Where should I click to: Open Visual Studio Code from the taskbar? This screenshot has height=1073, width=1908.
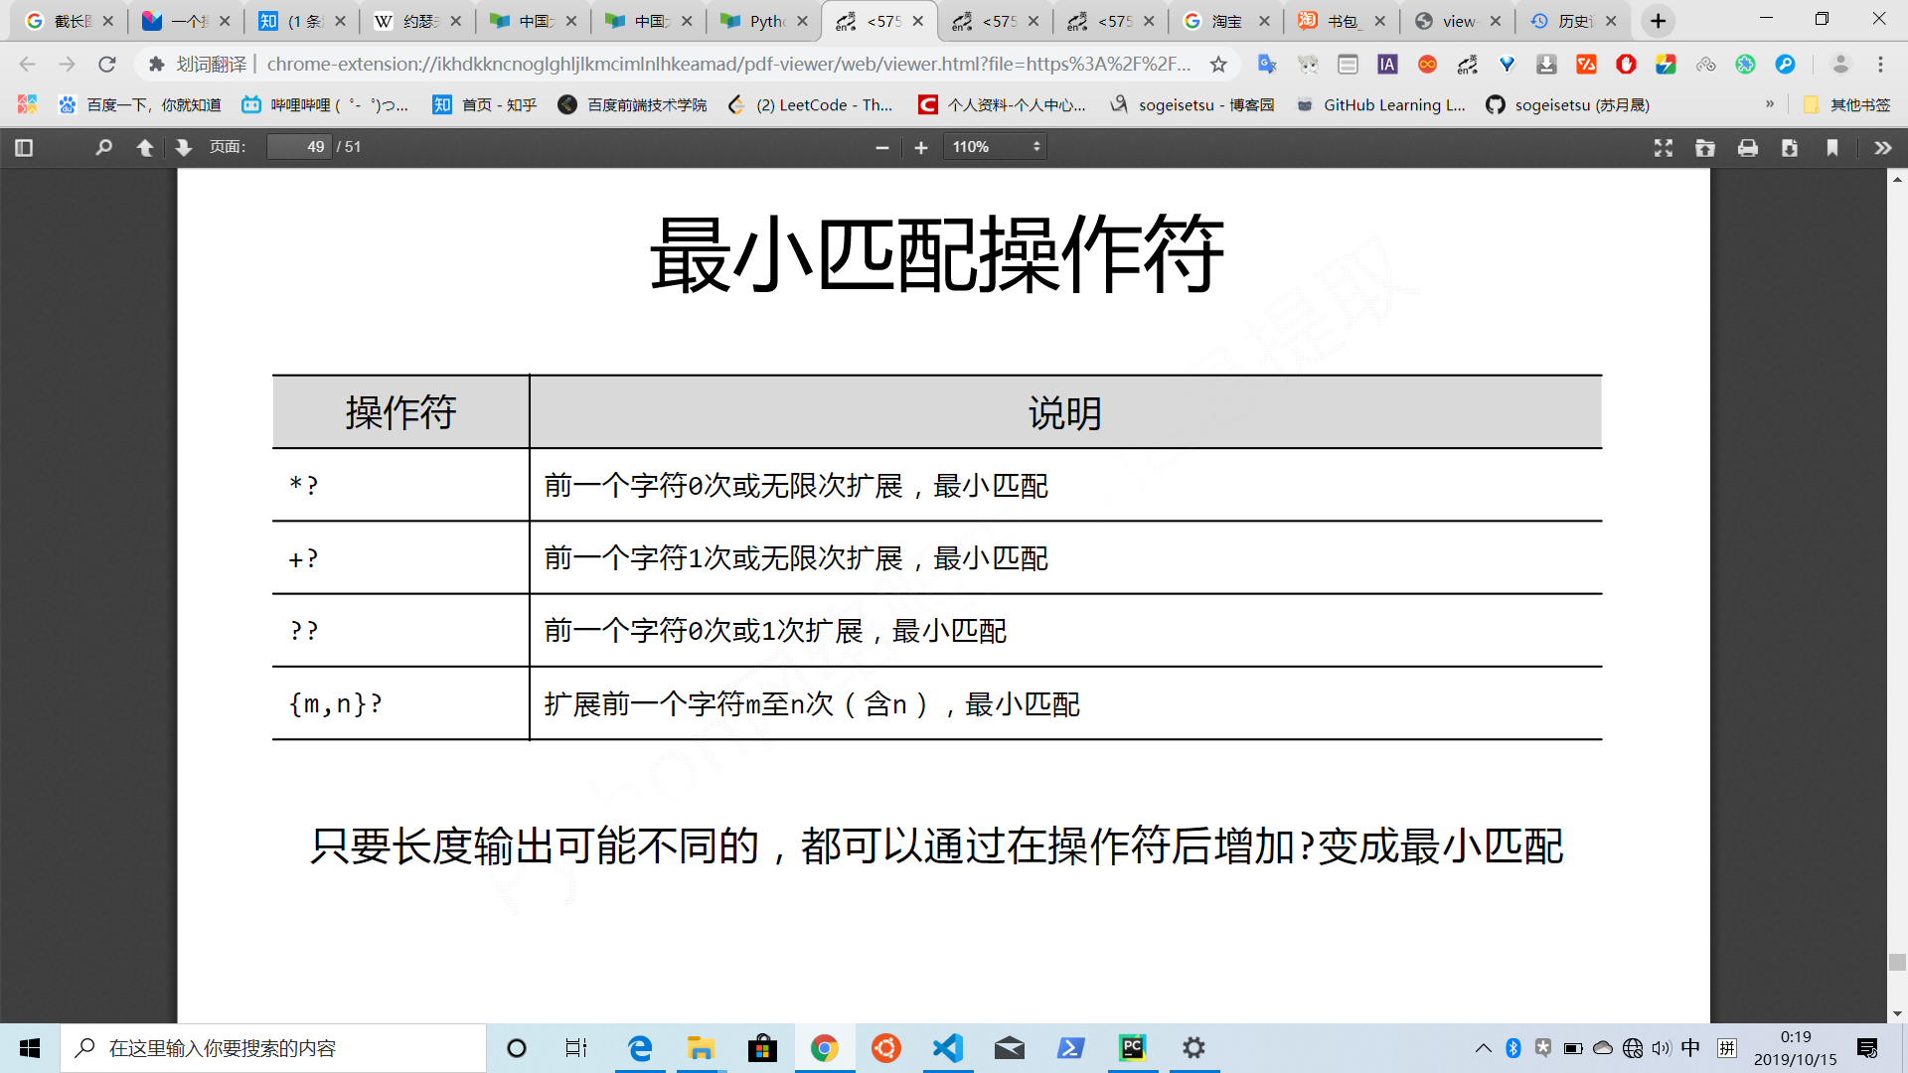pos(947,1048)
